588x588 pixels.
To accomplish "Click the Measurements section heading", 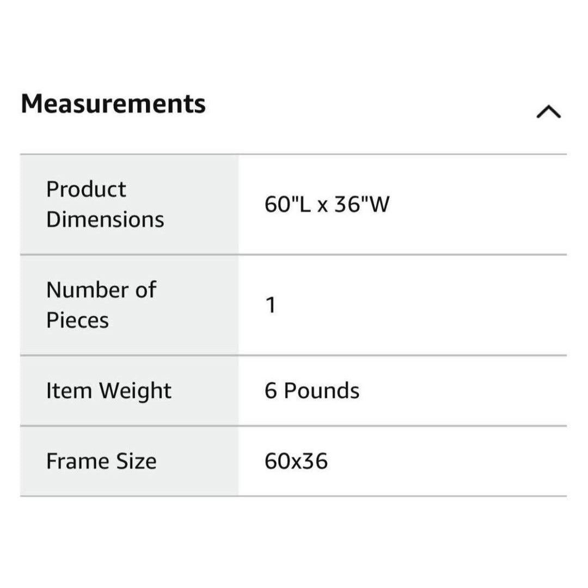I will pyautogui.click(x=113, y=103).
